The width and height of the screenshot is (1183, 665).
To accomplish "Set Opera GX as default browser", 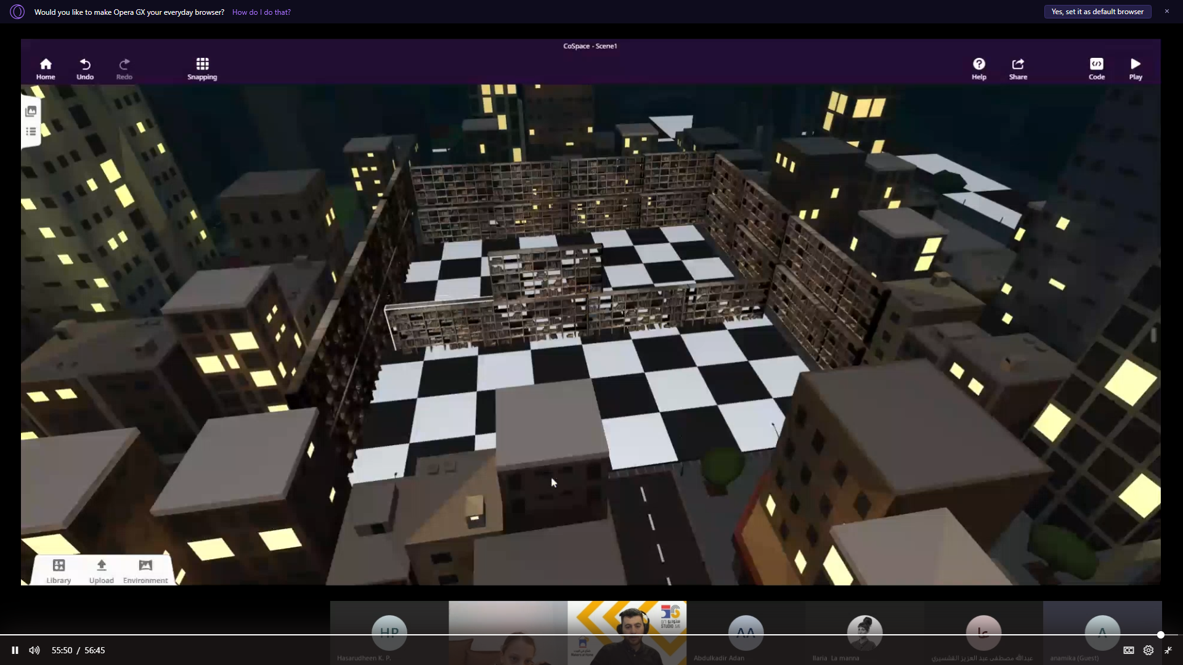I will (1097, 12).
